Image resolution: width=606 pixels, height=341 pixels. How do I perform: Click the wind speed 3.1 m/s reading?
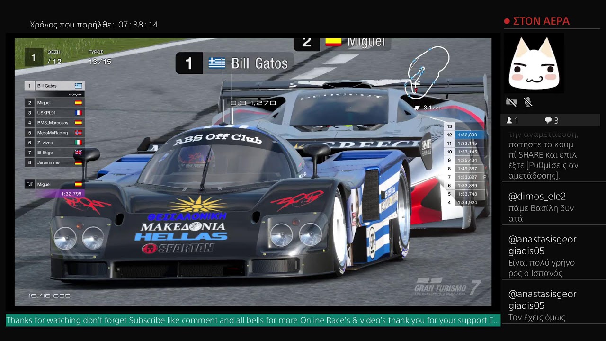pyautogui.click(x=432, y=108)
